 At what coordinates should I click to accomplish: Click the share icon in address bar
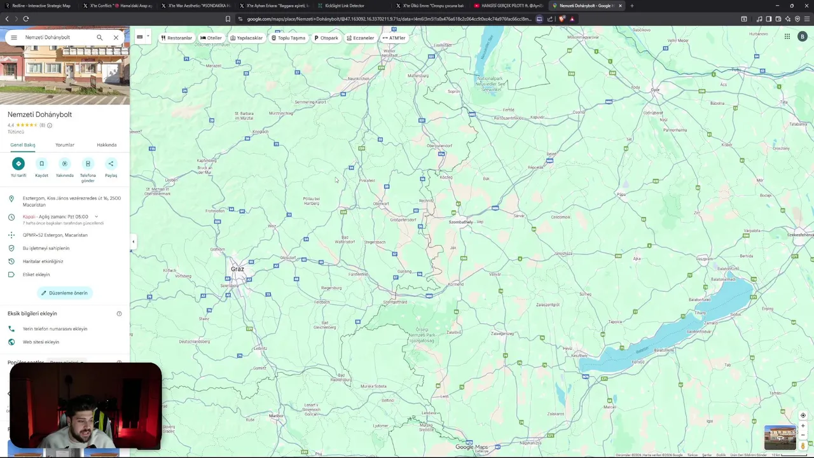point(550,19)
